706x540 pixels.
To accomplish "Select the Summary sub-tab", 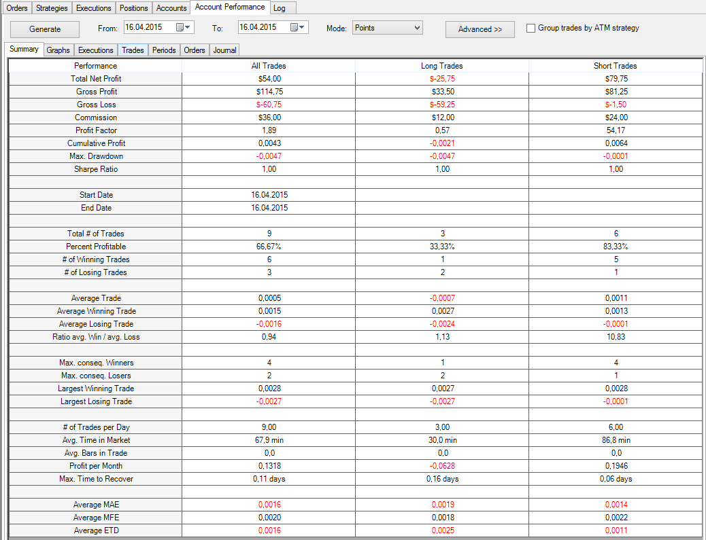I will point(24,49).
